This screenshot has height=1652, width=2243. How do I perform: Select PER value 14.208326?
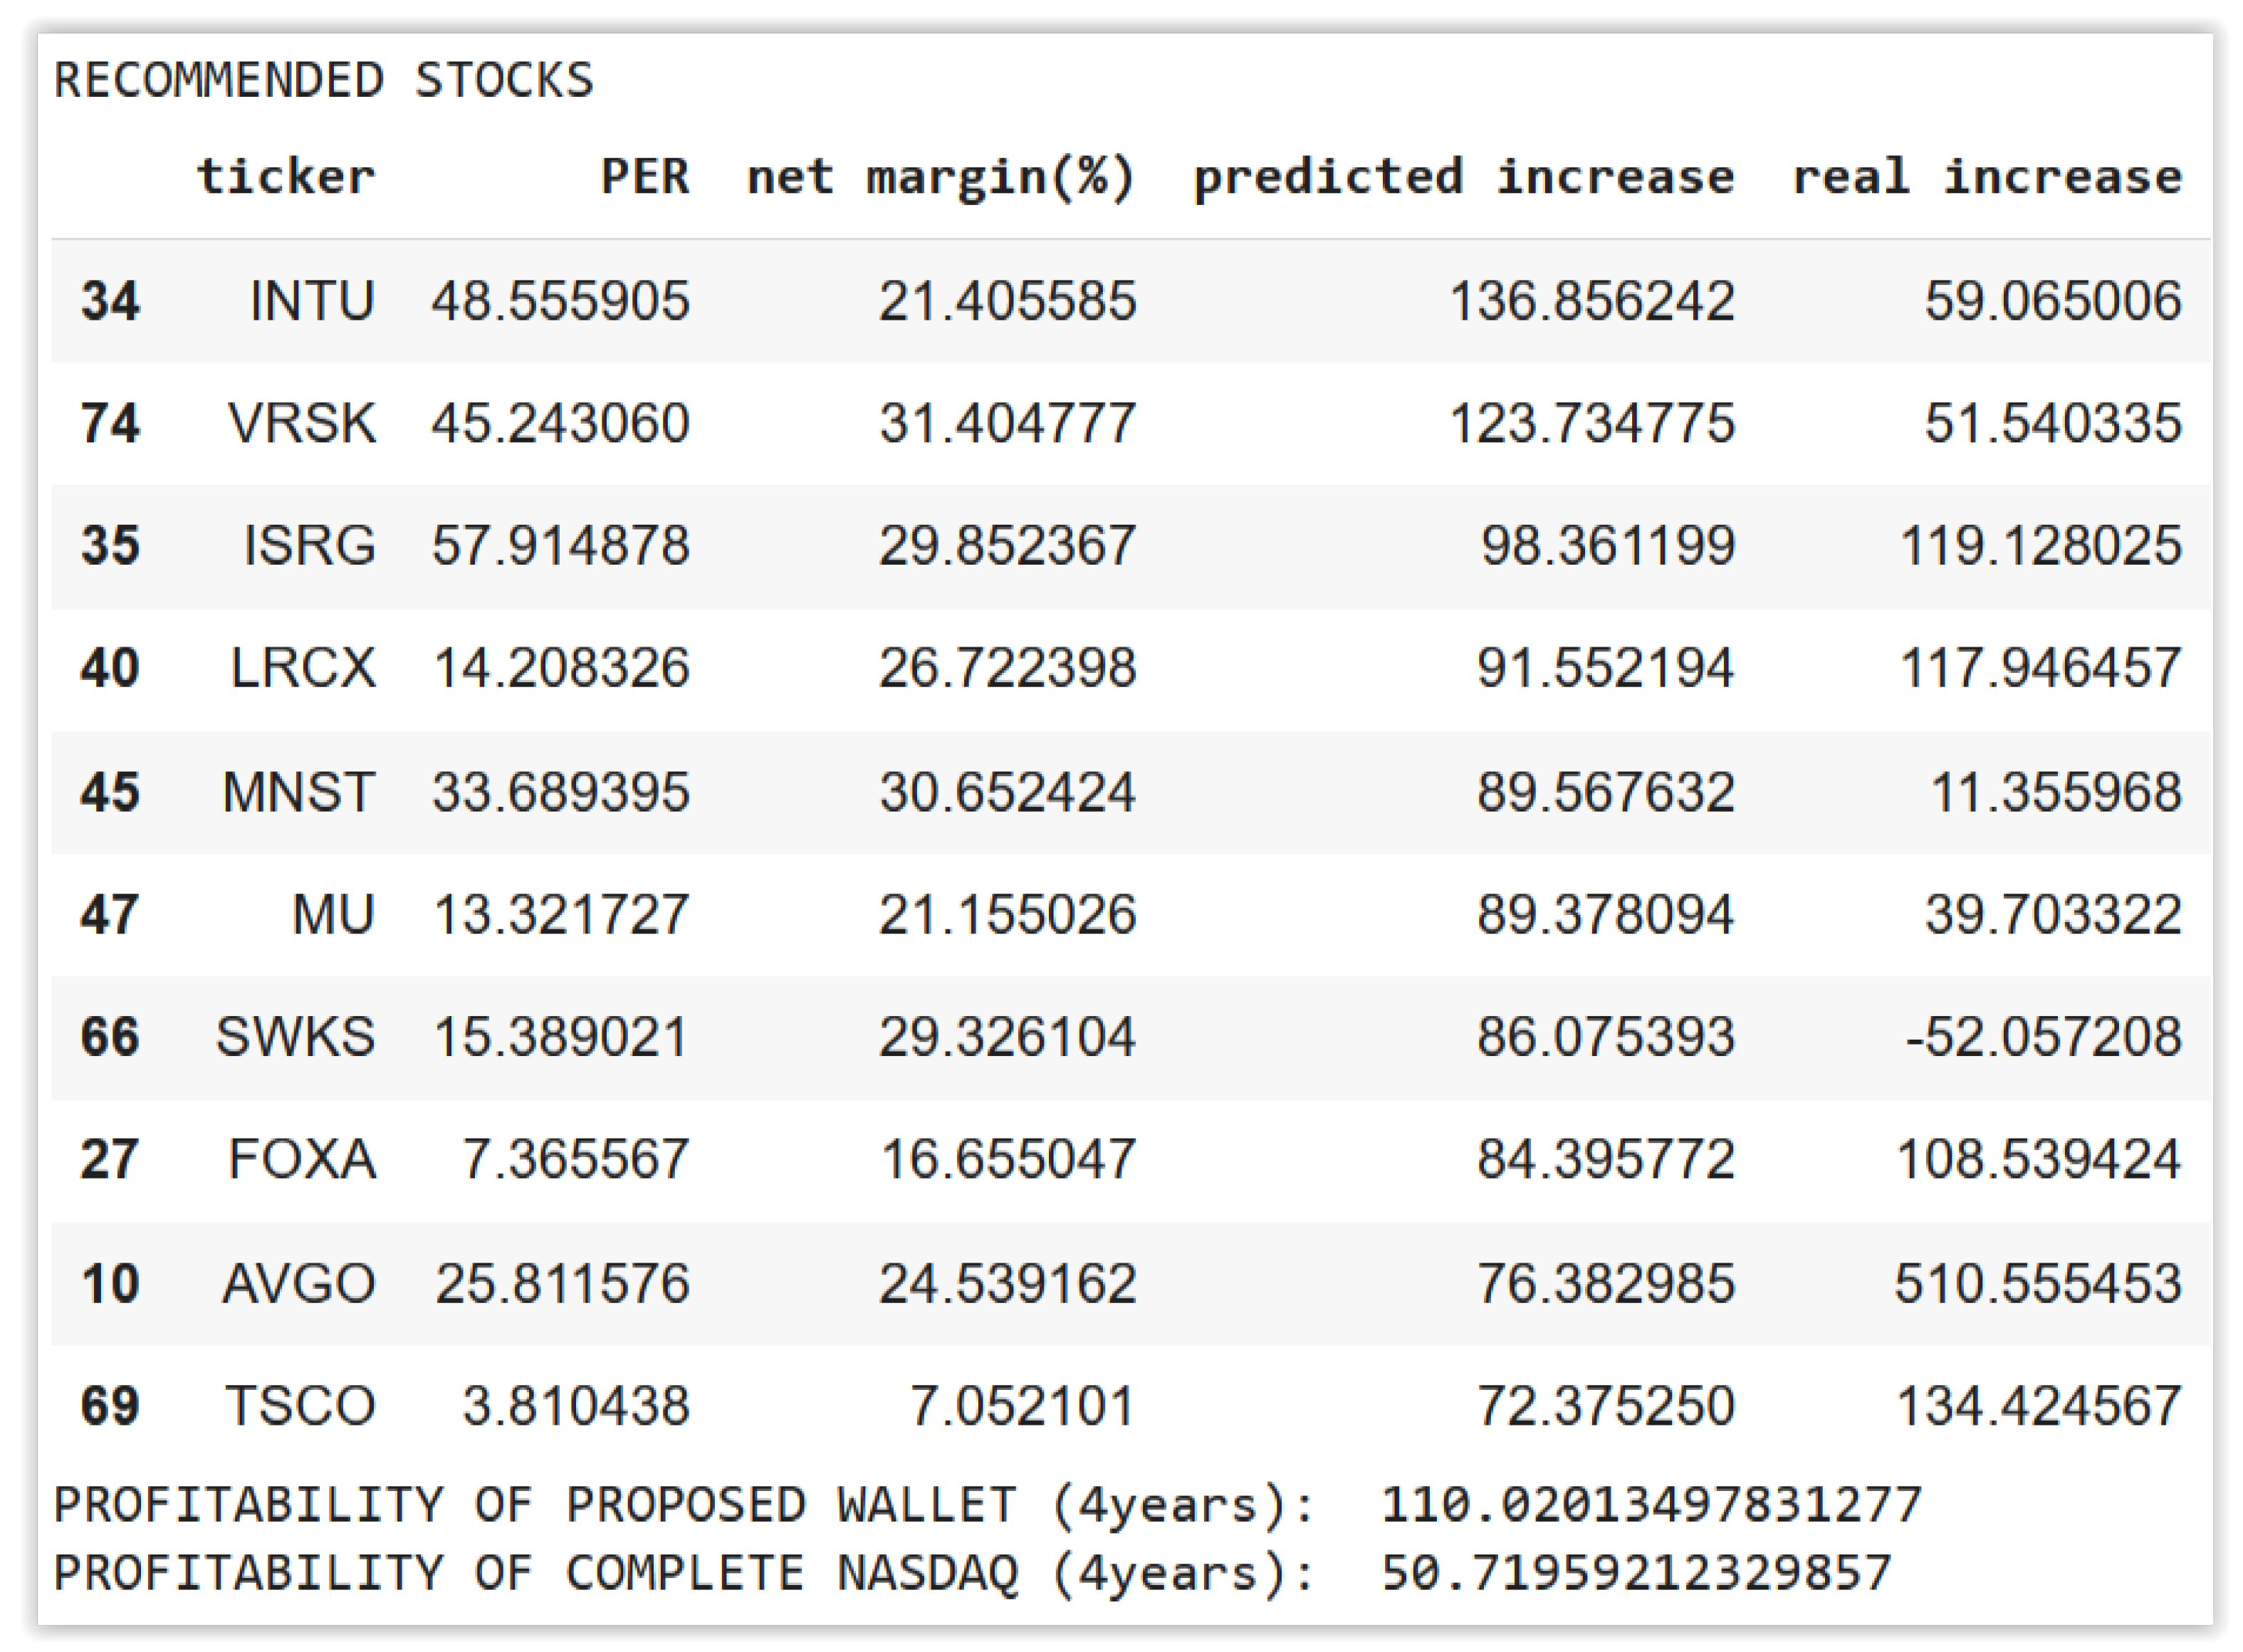coord(561,668)
